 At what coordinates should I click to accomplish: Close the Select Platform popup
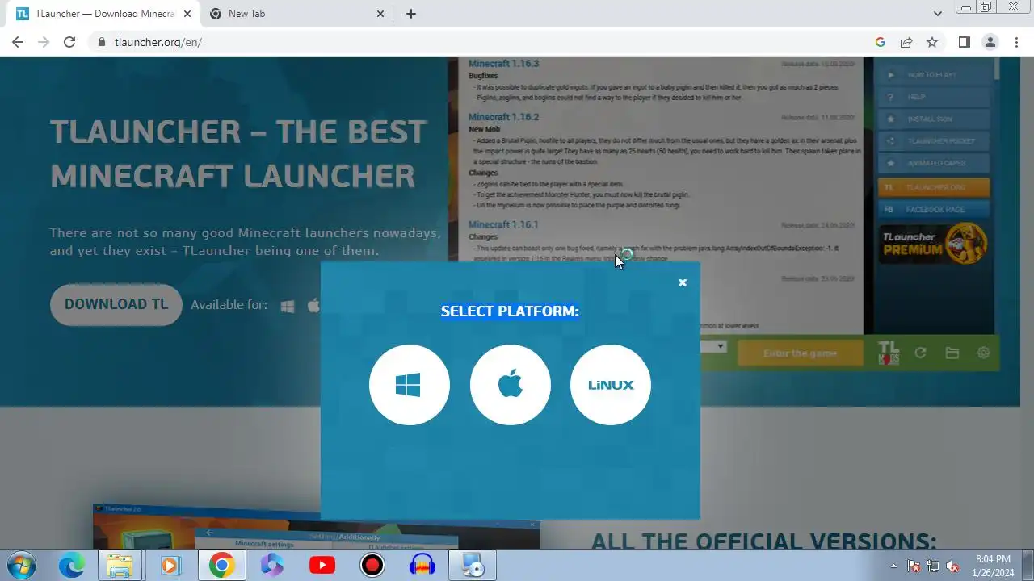click(x=683, y=282)
